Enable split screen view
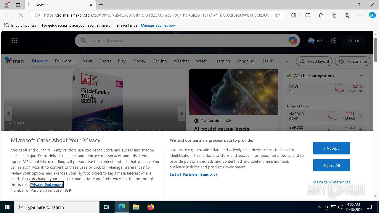Viewport: 379px width, 213px height. point(308,15)
